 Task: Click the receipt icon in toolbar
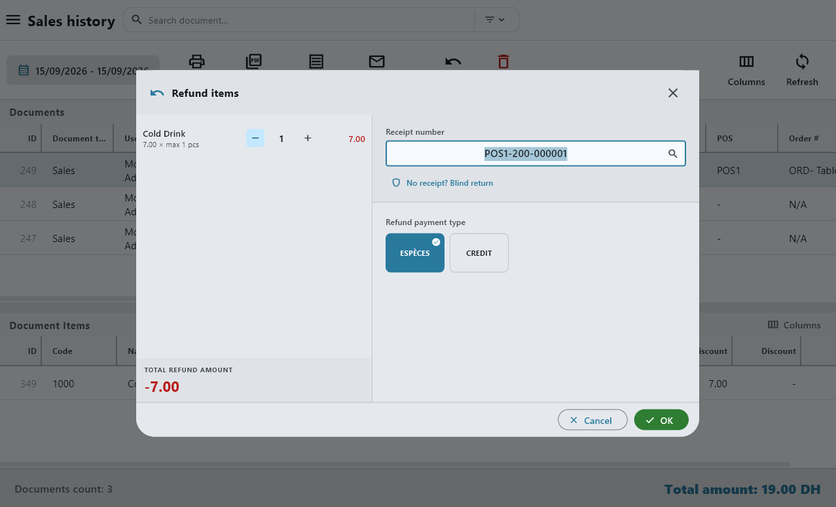click(316, 61)
